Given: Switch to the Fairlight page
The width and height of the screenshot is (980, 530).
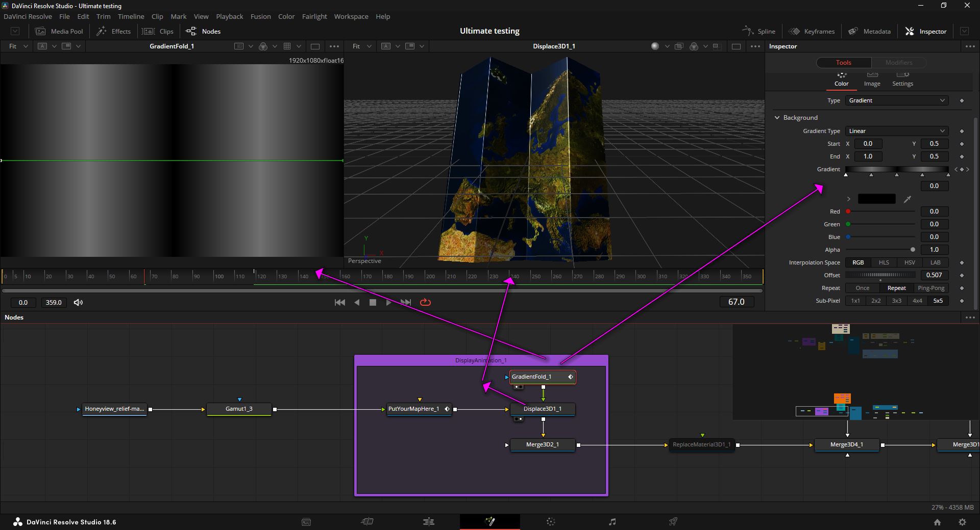Looking at the screenshot, I should click(x=612, y=522).
